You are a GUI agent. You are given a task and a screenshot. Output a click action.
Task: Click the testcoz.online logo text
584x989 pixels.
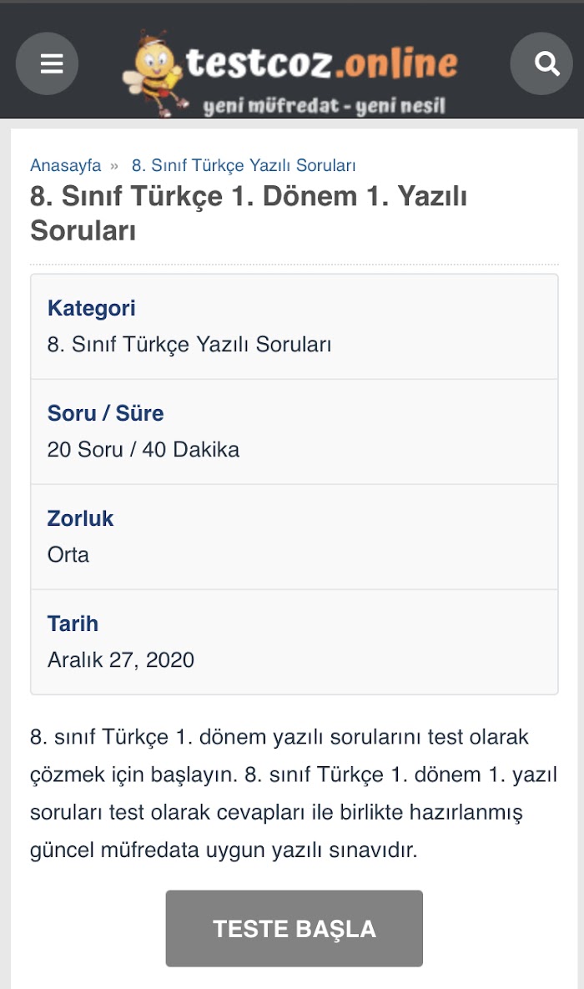tap(322, 63)
